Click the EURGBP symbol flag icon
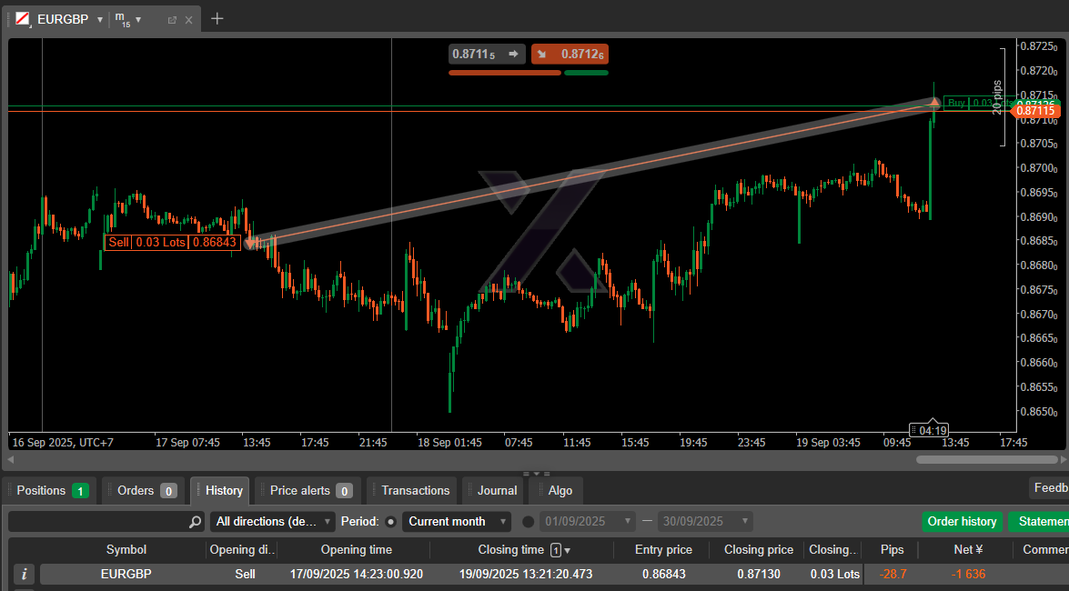1069x591 pixels. 22,19
